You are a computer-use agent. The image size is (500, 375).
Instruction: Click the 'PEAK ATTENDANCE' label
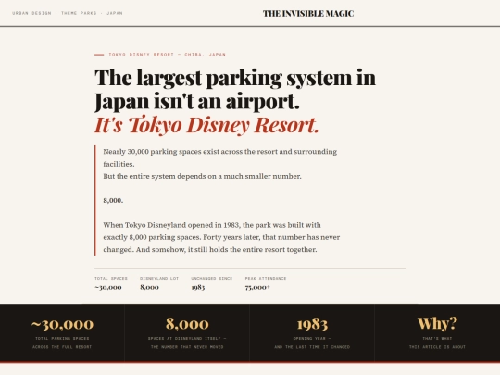click(x=266, y=278)
